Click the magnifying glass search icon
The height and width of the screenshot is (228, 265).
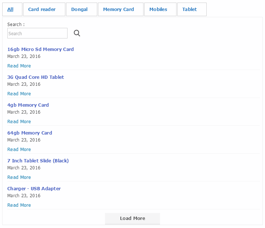coord(77,33)
